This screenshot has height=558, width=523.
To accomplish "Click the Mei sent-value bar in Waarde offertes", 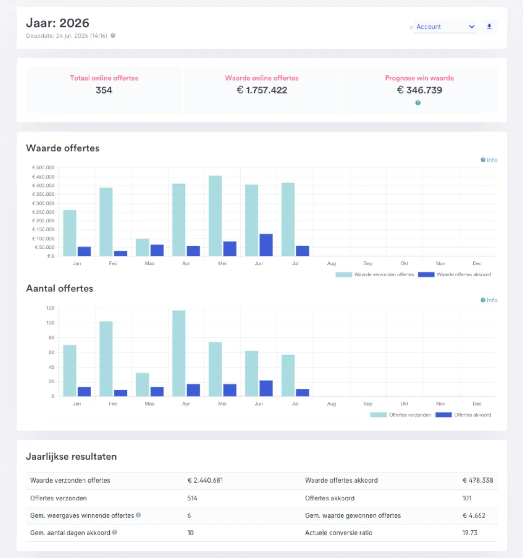I will pos(215,216).
